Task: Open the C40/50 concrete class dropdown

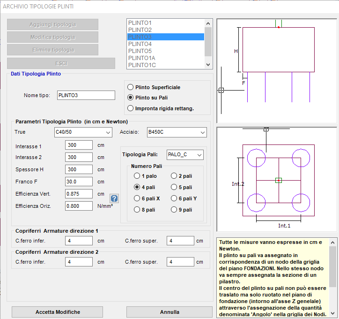Action: pyautogui.click(x=83, y=132)
